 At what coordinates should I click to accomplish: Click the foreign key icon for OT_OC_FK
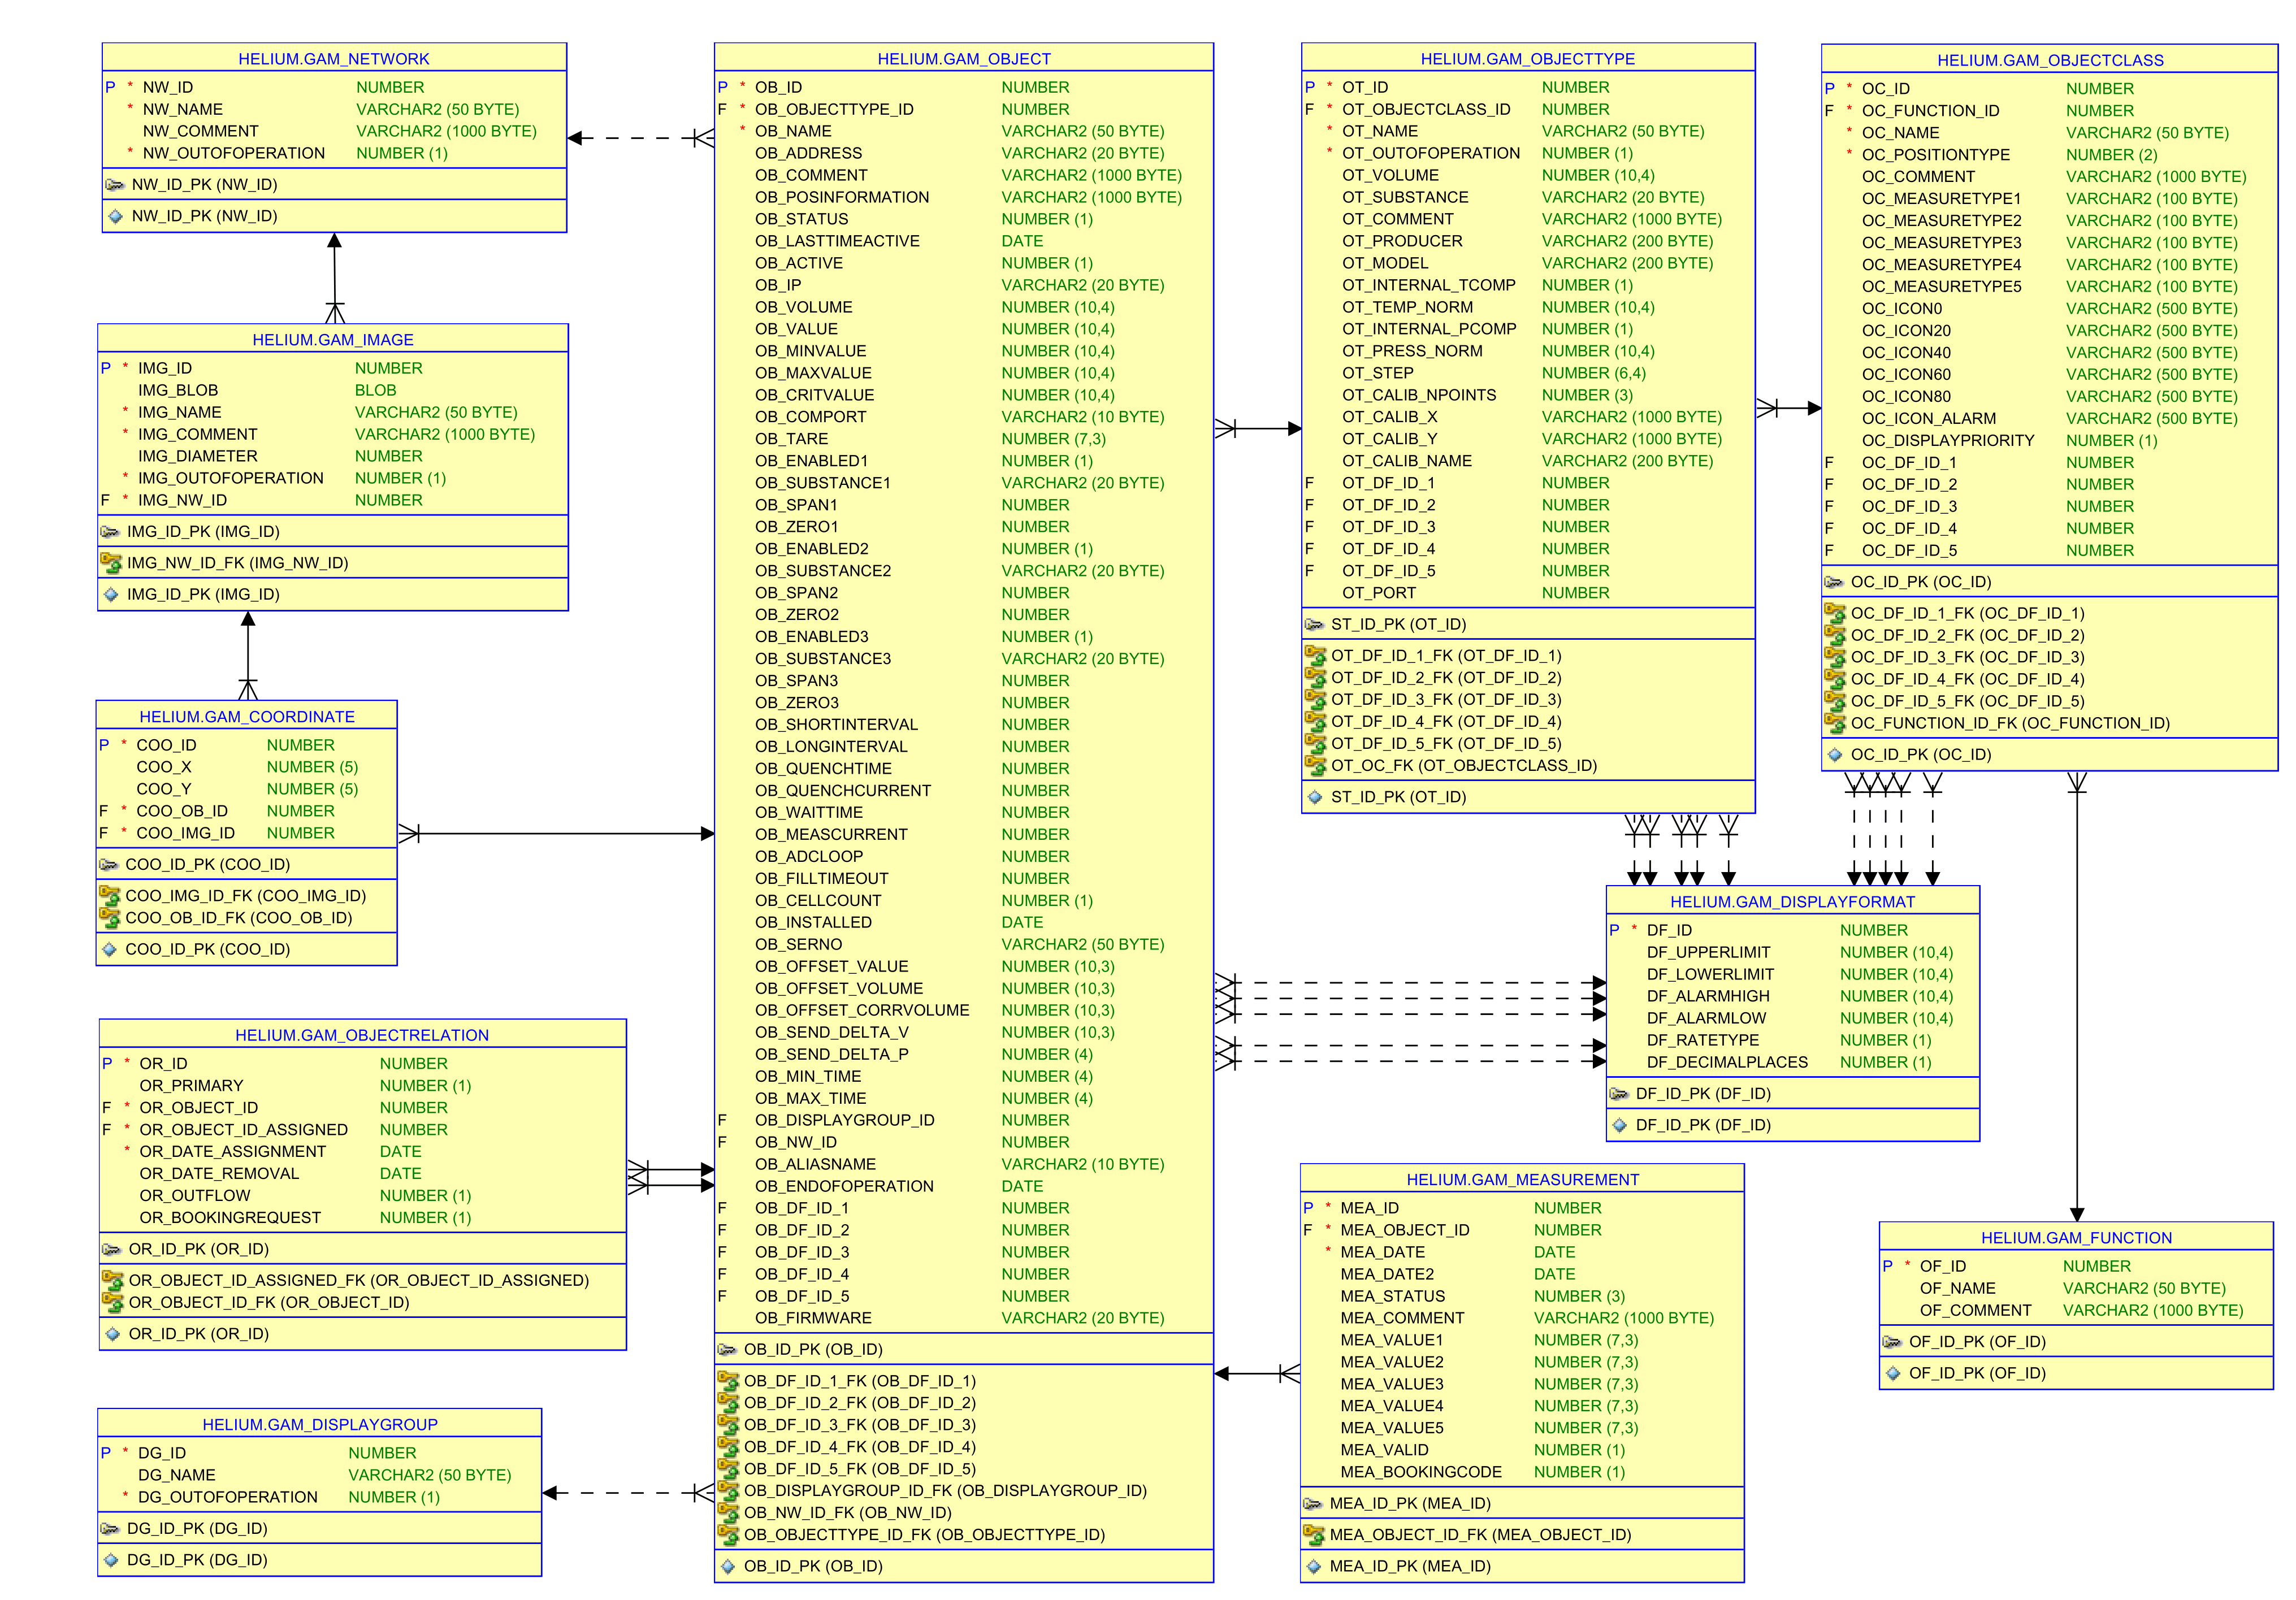pyautogui.click(x=1315, y=766)
